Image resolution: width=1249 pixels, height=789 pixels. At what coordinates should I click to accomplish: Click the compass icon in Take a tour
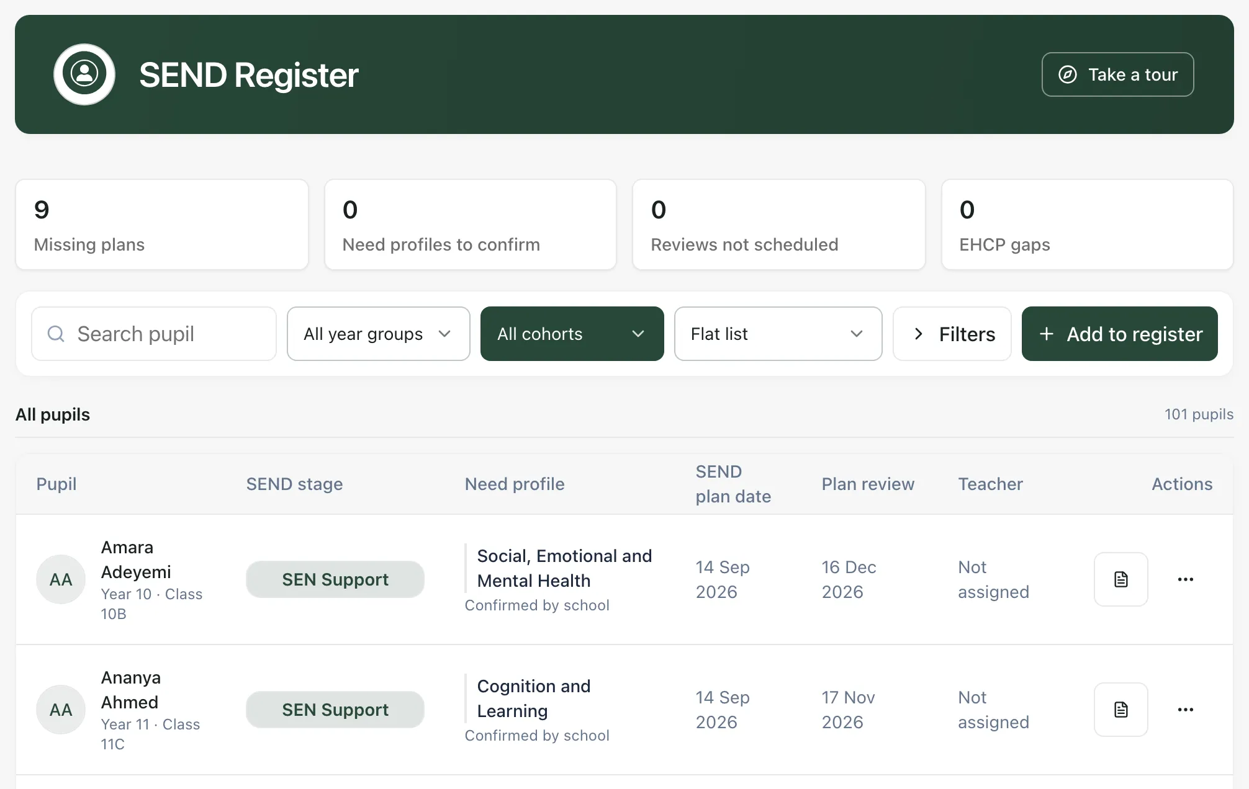tap(1067, 74)
